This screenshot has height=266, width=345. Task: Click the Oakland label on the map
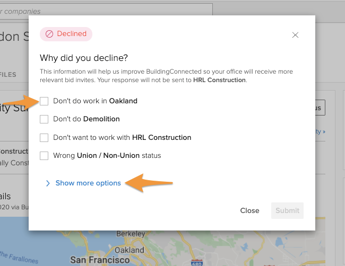pos(130,250)
